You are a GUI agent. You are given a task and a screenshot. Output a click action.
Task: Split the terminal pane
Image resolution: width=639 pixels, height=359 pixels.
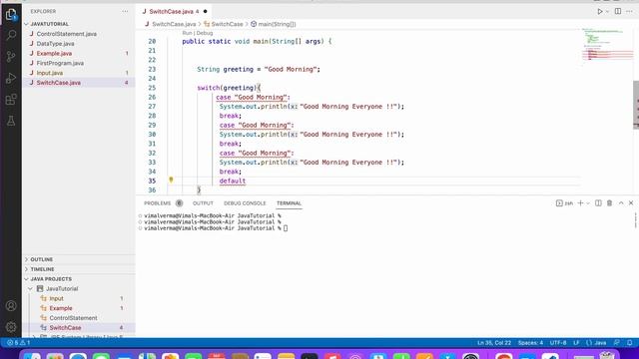point(598,203)
